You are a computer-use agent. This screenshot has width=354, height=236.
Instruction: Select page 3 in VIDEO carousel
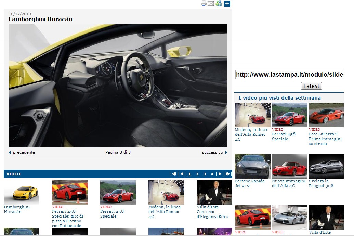coord(205,174)
